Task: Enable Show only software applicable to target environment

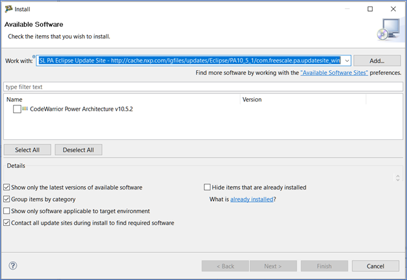Action: [7, 211]
